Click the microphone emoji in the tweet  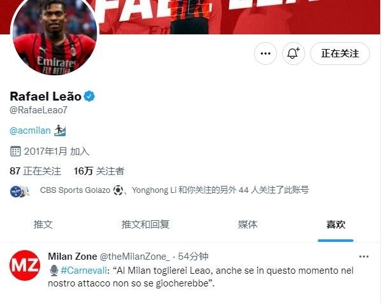tap(54, 271)
